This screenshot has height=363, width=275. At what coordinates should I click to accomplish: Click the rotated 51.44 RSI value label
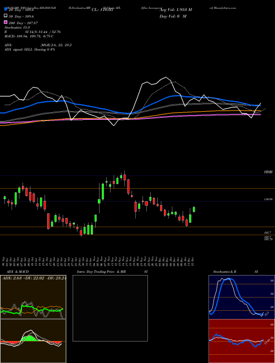coord(267,341)
